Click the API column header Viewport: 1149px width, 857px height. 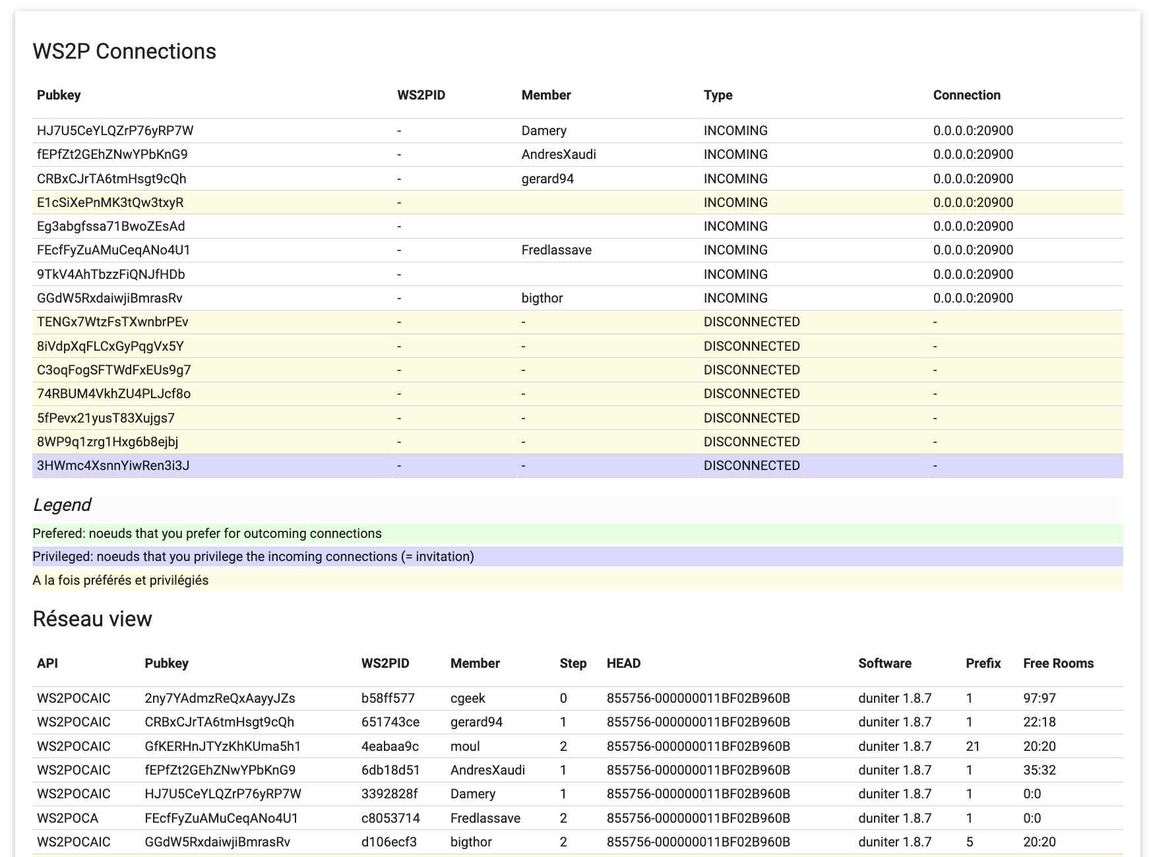pyautogui.click(x=47, y=663)
